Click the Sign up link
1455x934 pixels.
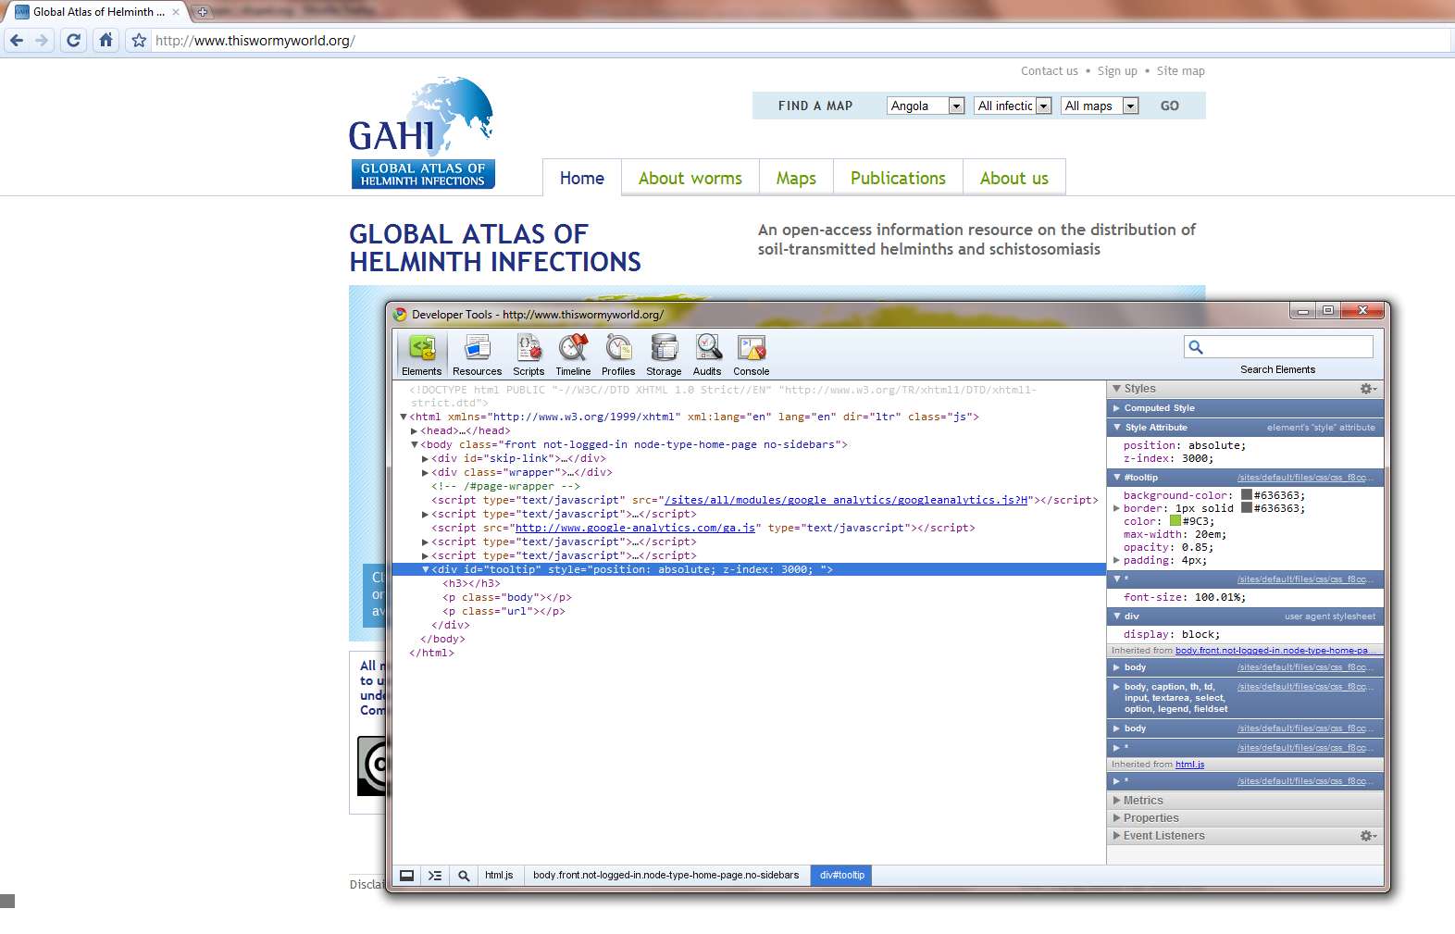pyautogui.click(x=1117, y=71)
